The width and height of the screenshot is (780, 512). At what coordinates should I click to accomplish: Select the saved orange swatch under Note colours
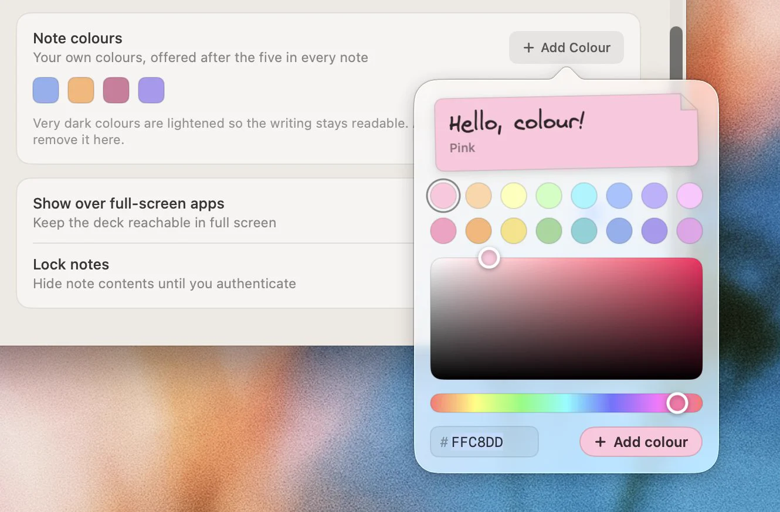pyautogui.click(x=81, y=90)
